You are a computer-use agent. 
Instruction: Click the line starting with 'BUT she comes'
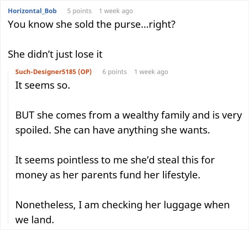pyautogui.click(x=128, y=116)
